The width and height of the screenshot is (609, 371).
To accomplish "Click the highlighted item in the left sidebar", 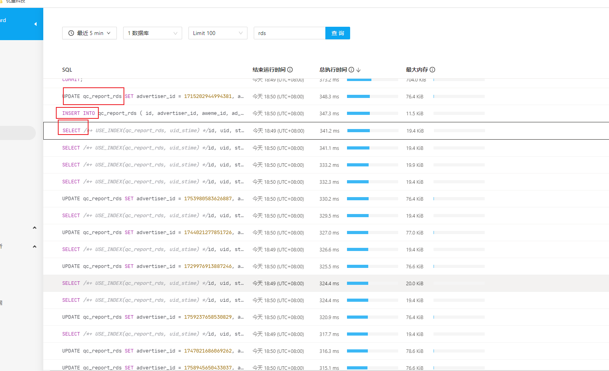I will click(18, 133).
